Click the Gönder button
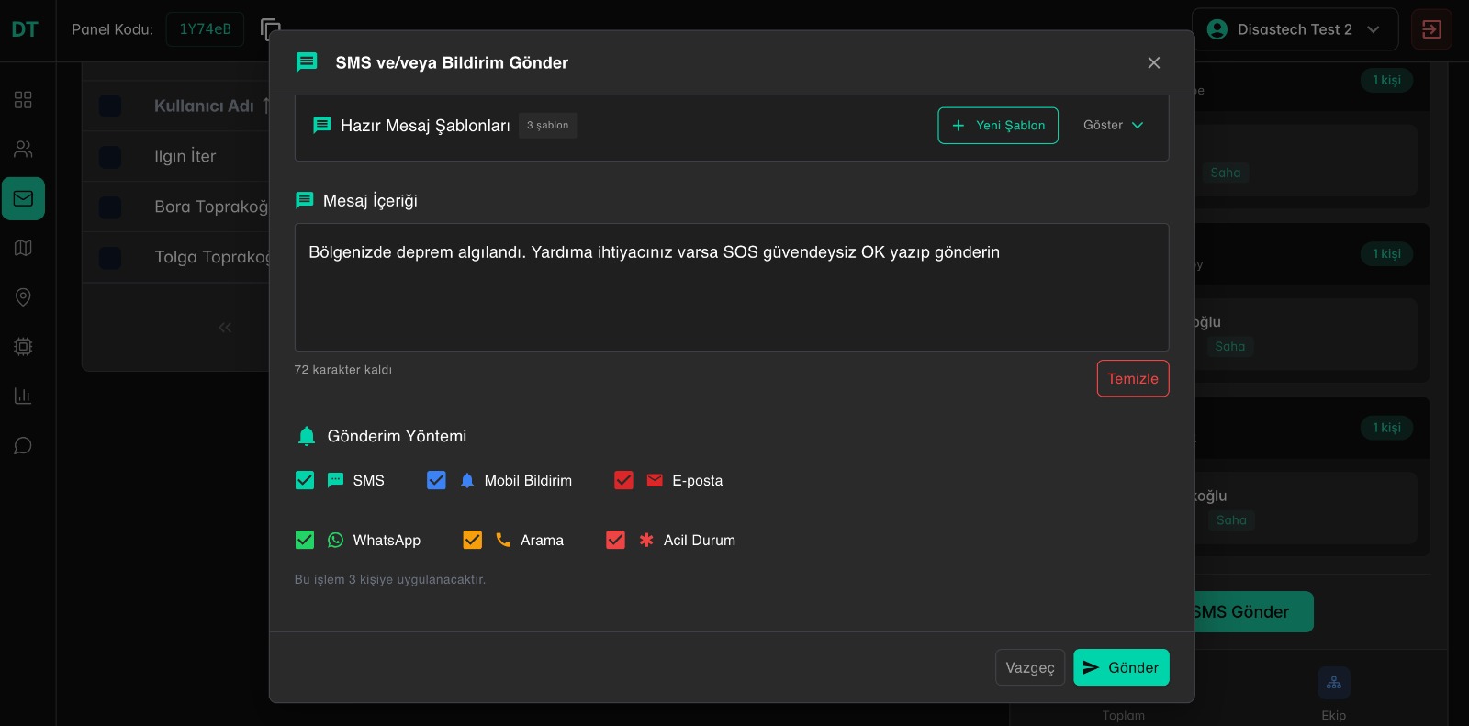This screenshot has width=1469, height=726. pos(1121,667)
